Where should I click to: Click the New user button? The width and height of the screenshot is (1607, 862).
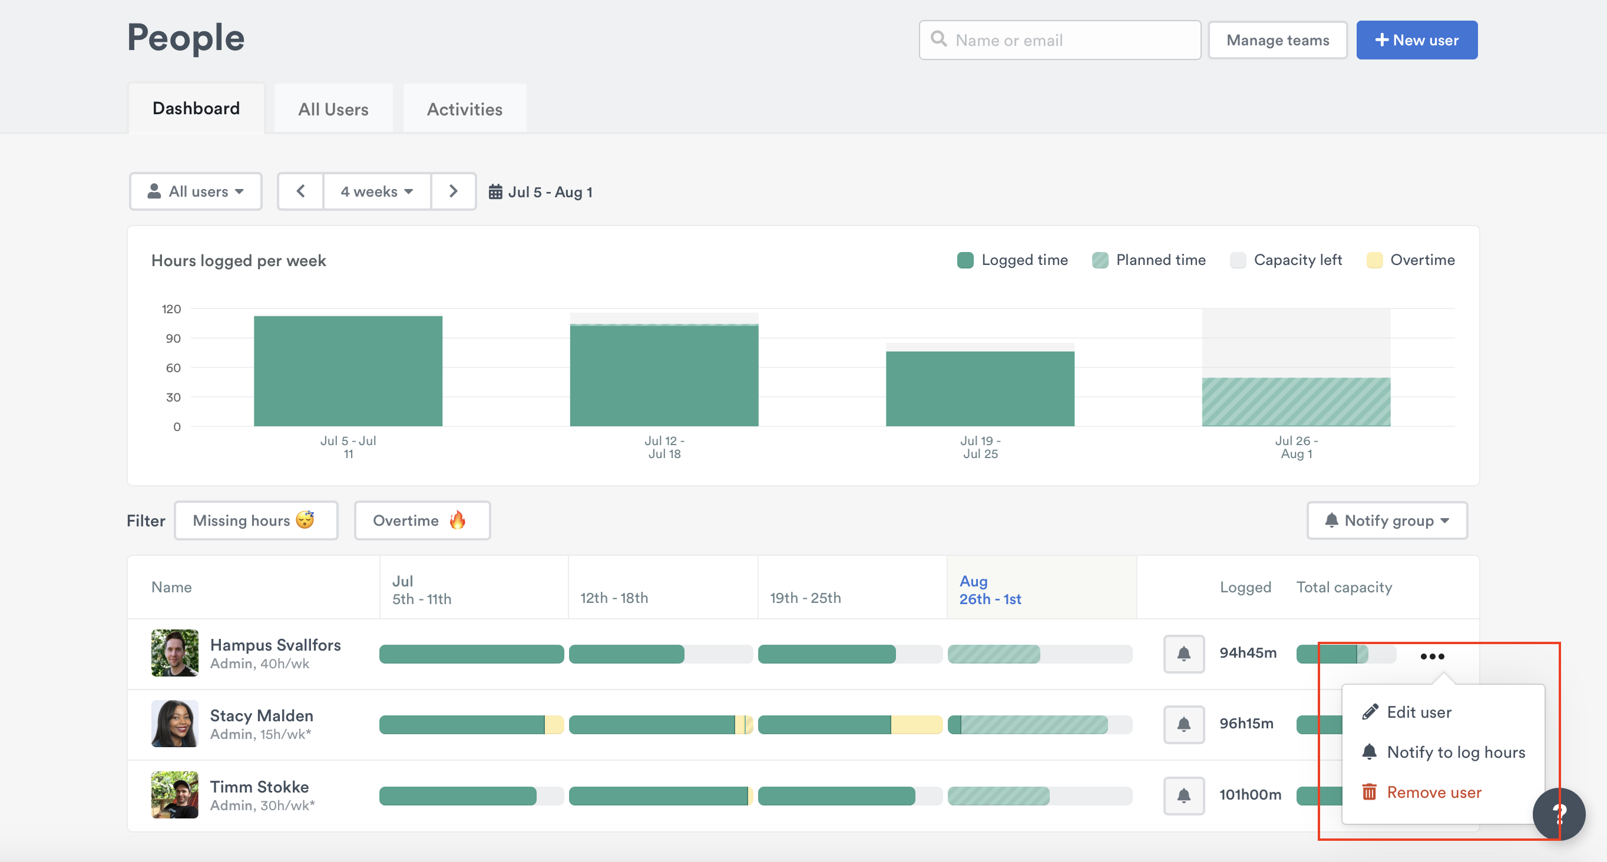point(1416,40)
